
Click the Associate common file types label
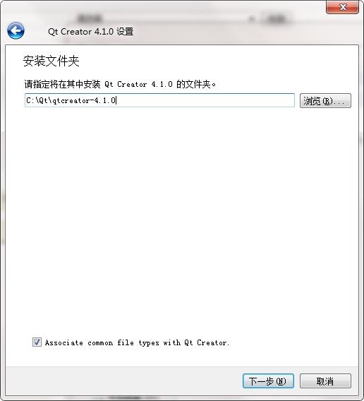tap(137, 342)
